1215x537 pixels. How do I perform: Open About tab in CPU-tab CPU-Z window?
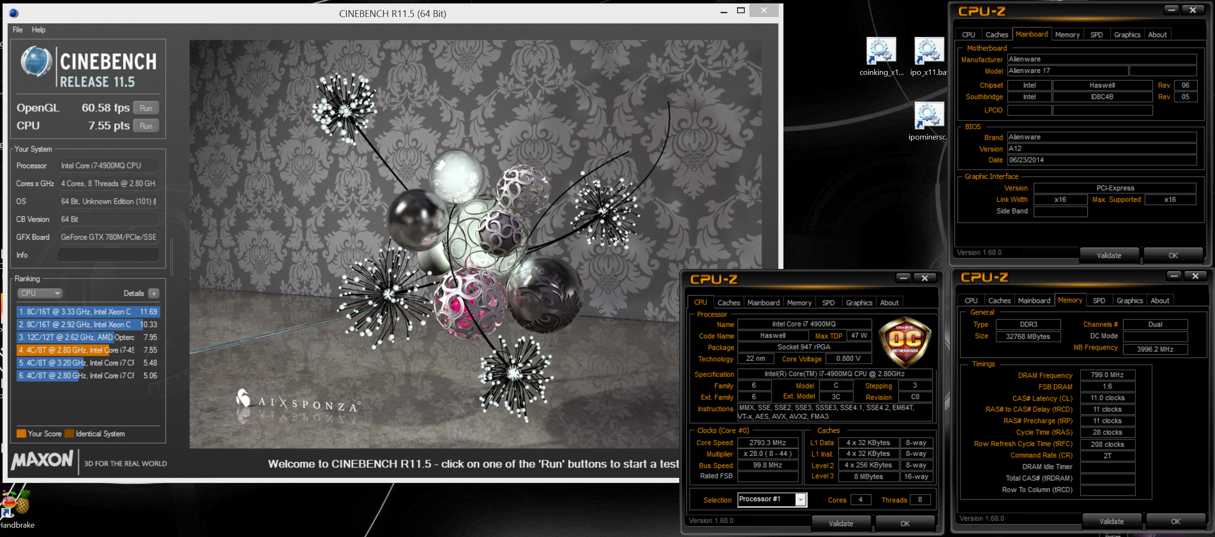click(889, 303)
